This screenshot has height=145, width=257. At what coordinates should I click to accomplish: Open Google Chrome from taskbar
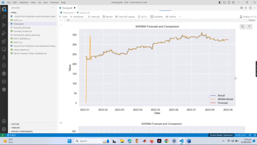(x=167, y=141)
